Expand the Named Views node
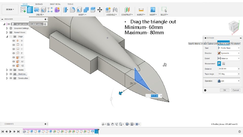This screenshot has width=243, height=137. (x=7, y=32)
